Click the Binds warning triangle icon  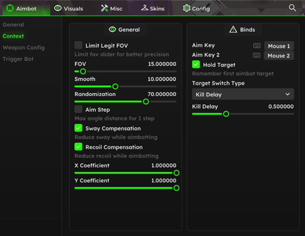click(x=233, y=30)
